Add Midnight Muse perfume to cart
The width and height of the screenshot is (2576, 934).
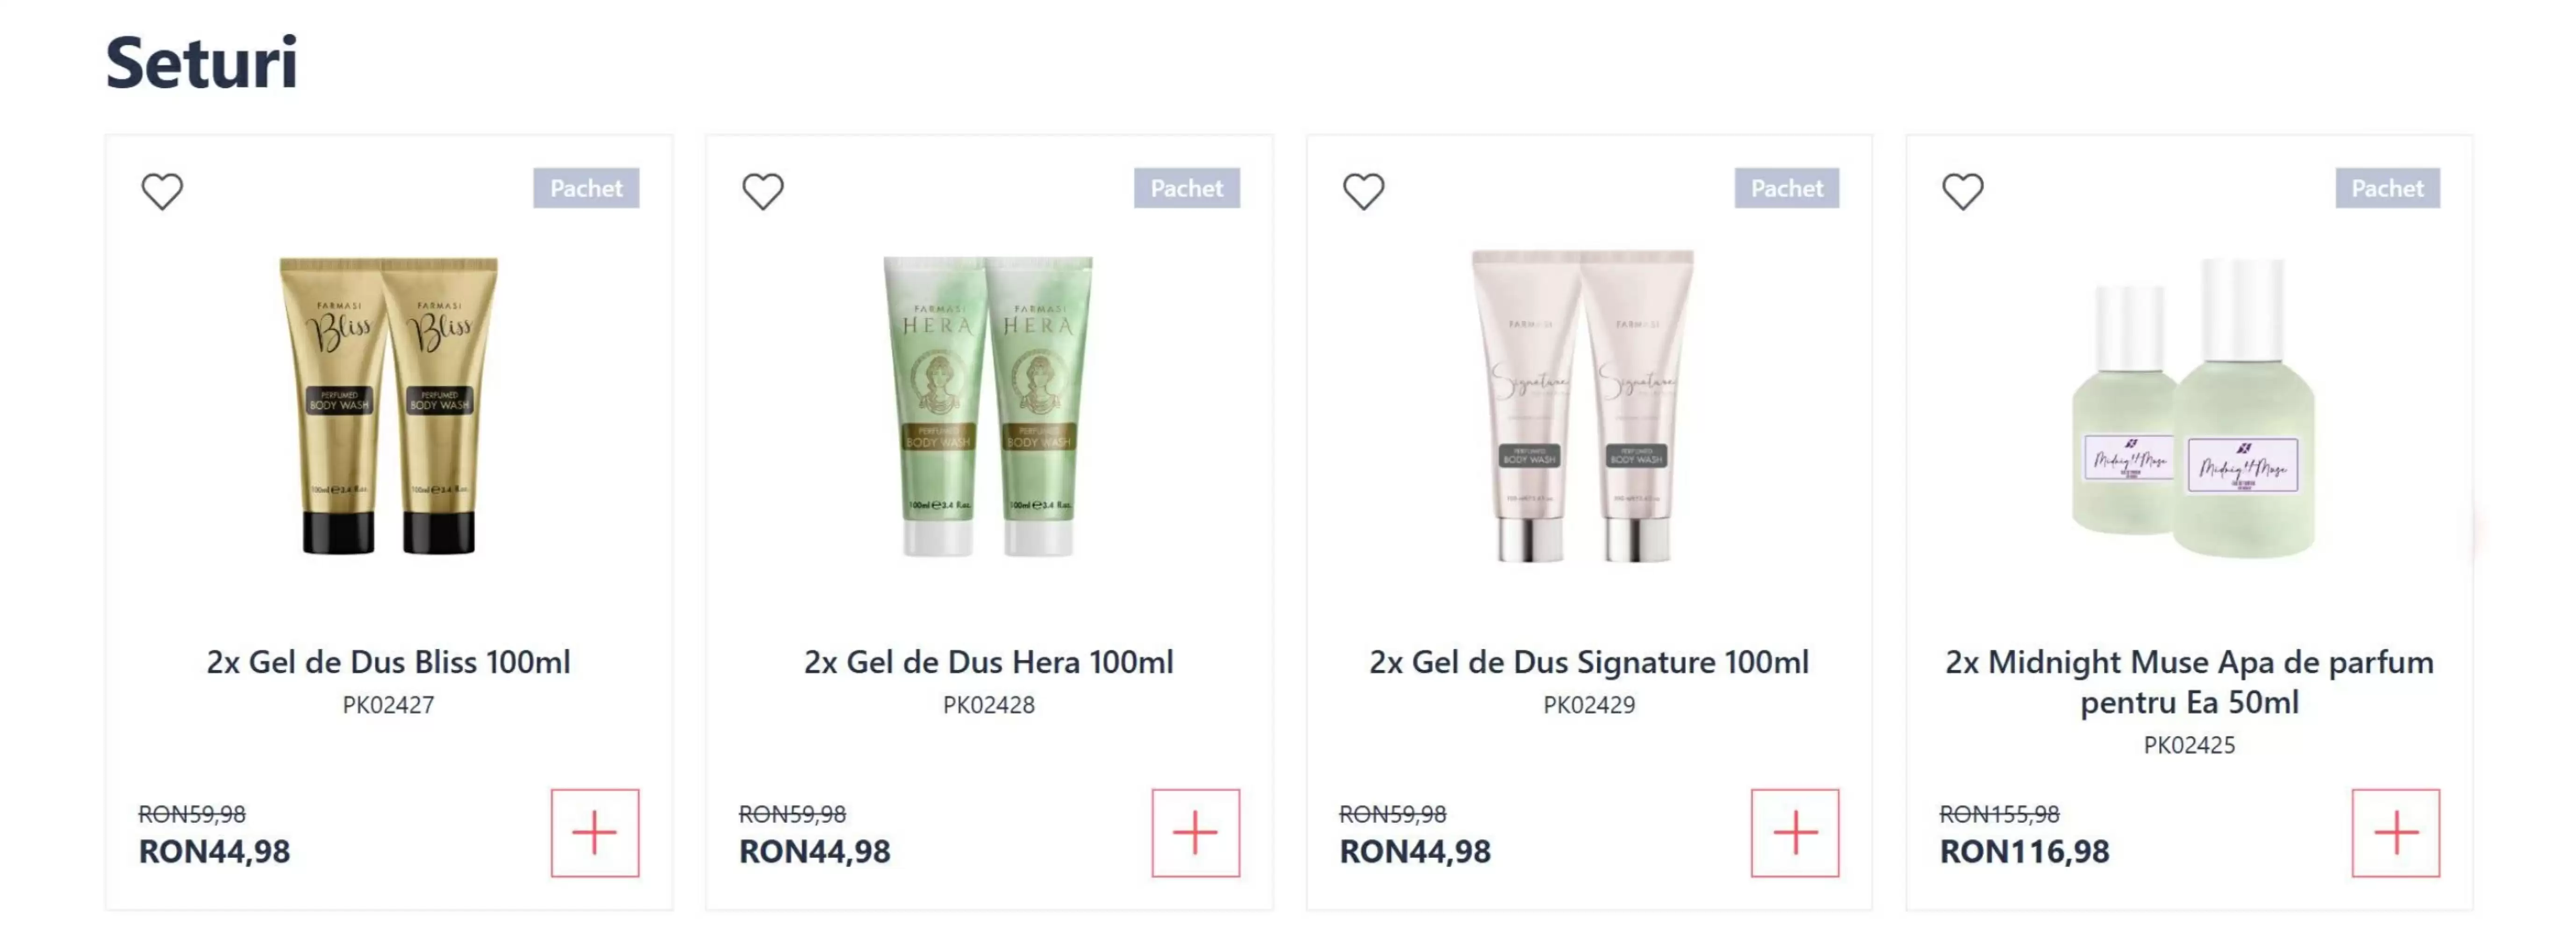click(2395, 832)
